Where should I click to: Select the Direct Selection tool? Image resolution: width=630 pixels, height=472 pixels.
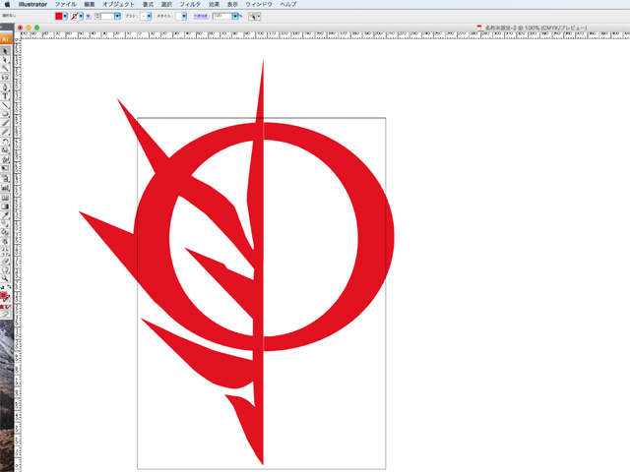pyautogui.click(x=5, y=60)
